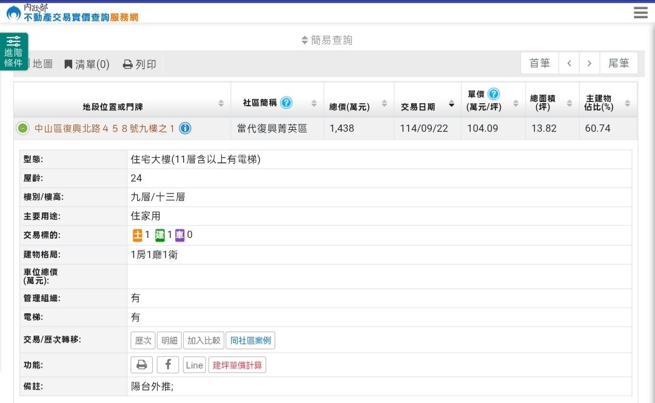
Task: Click main building ratio 60.74
Action: pyautogui.click(x=597, y=128)
